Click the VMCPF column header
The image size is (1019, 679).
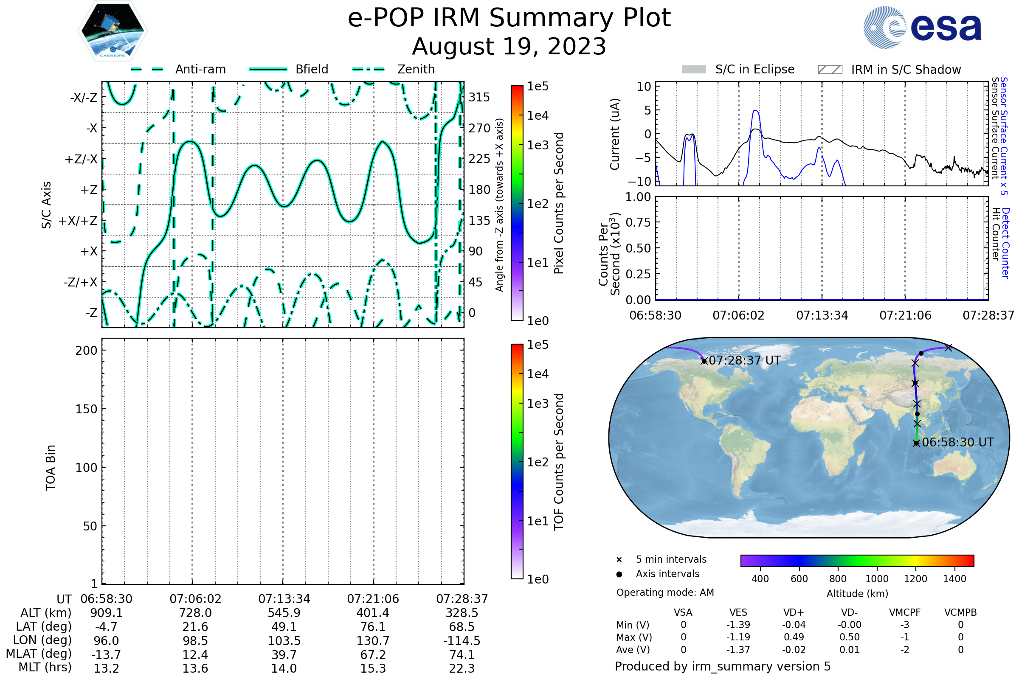point(905,612)
